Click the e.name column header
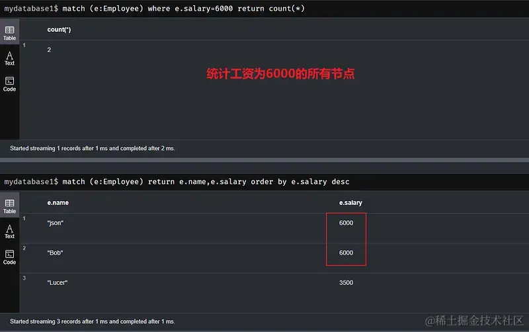The height and width of the screenshot is (332, 529). [x=58, y=203]
